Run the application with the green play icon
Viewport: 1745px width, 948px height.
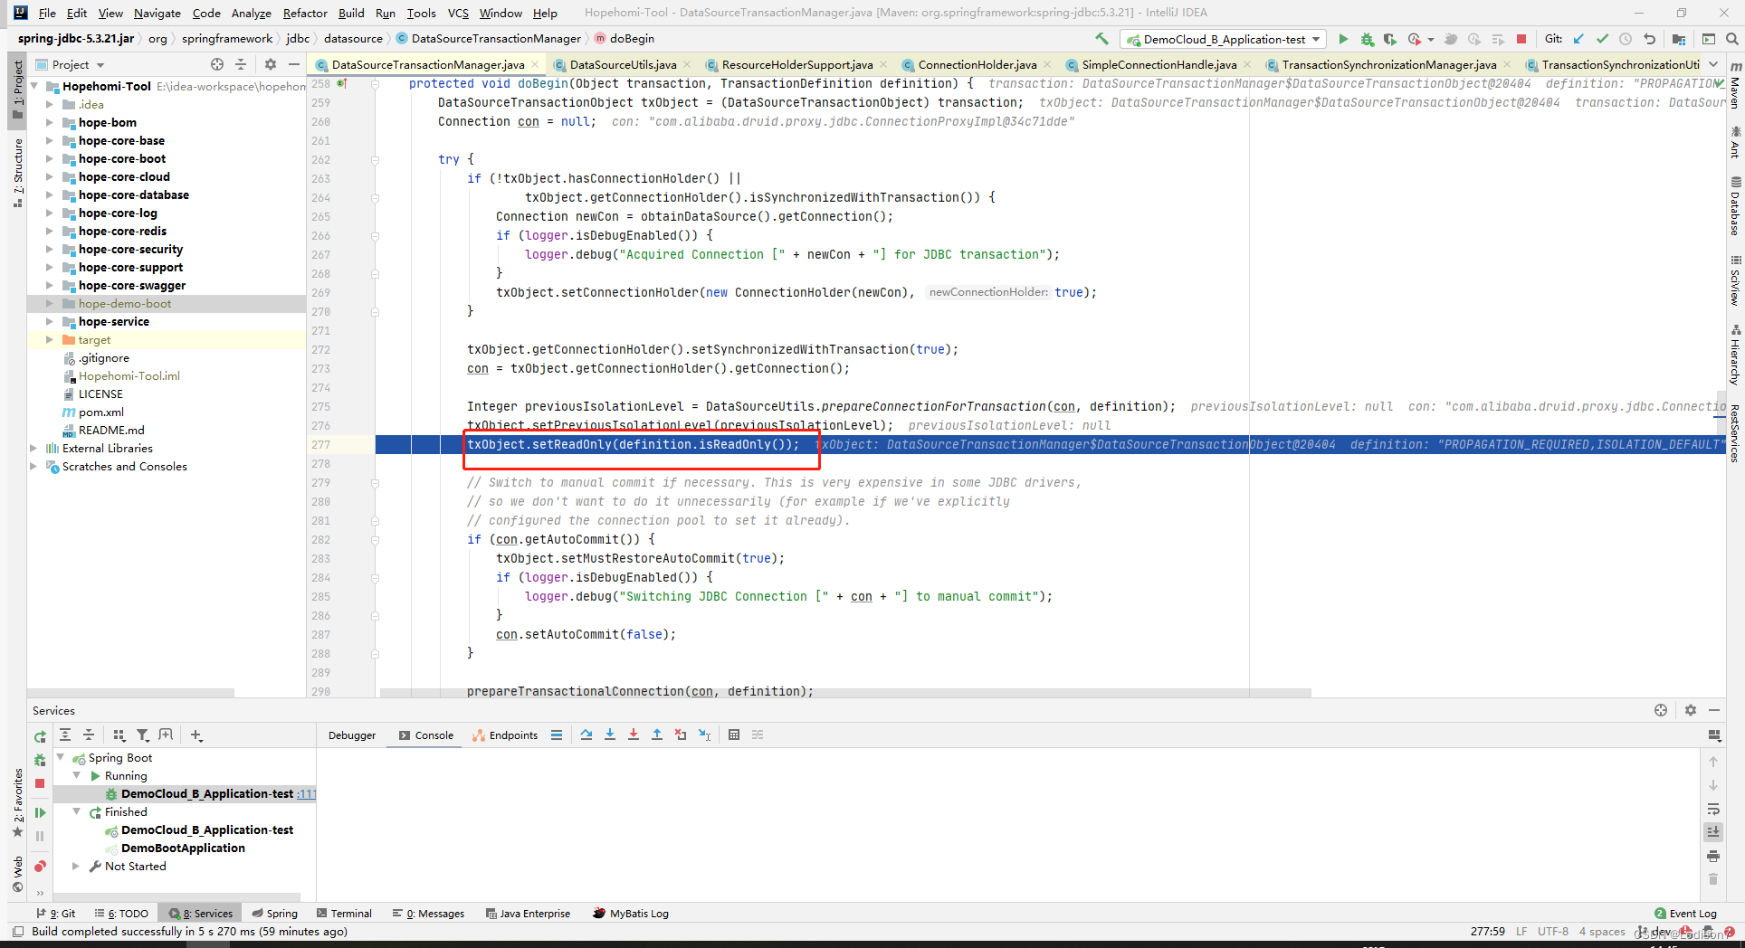click(x=1343, y=39)
